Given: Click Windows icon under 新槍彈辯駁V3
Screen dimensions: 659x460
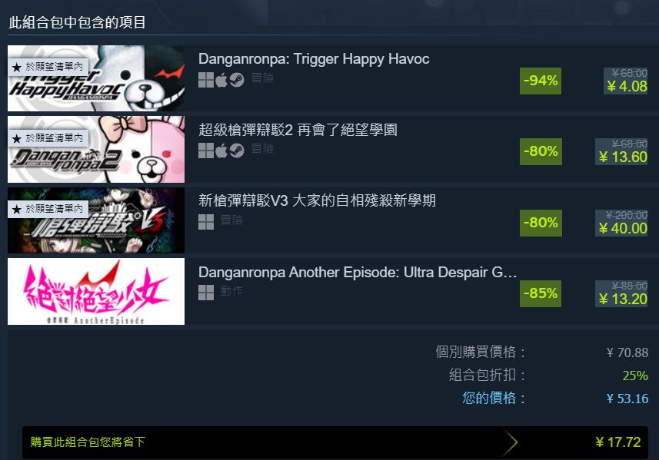Looking at the screenshot, I should point(206,222).
